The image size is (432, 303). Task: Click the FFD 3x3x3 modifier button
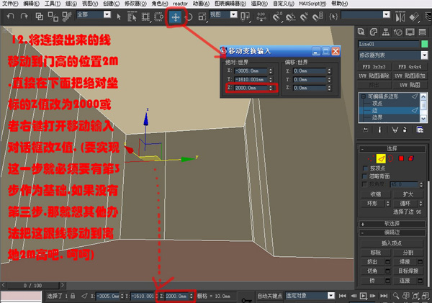pyautogui.click(x=374, y=67)
